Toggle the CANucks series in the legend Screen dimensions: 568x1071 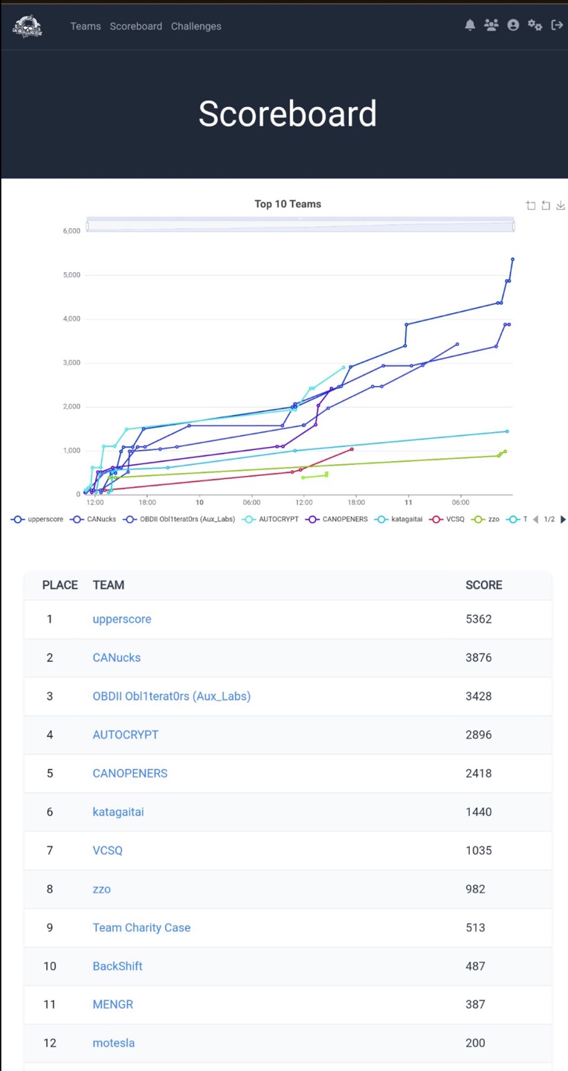pyautogui.click(x=94, y=519)
